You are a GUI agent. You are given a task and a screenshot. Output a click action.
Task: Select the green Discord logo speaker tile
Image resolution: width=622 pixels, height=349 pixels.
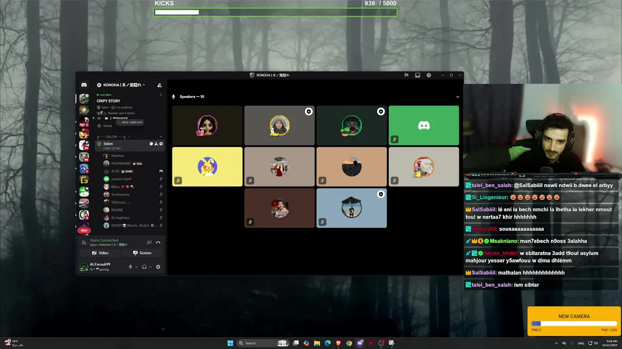click(x=424, y=126)
